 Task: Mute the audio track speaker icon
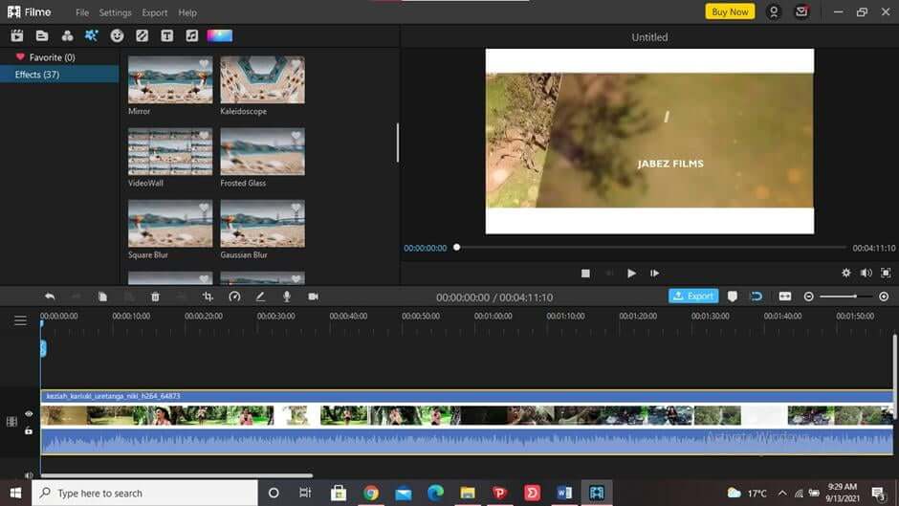tap(29, 475)
